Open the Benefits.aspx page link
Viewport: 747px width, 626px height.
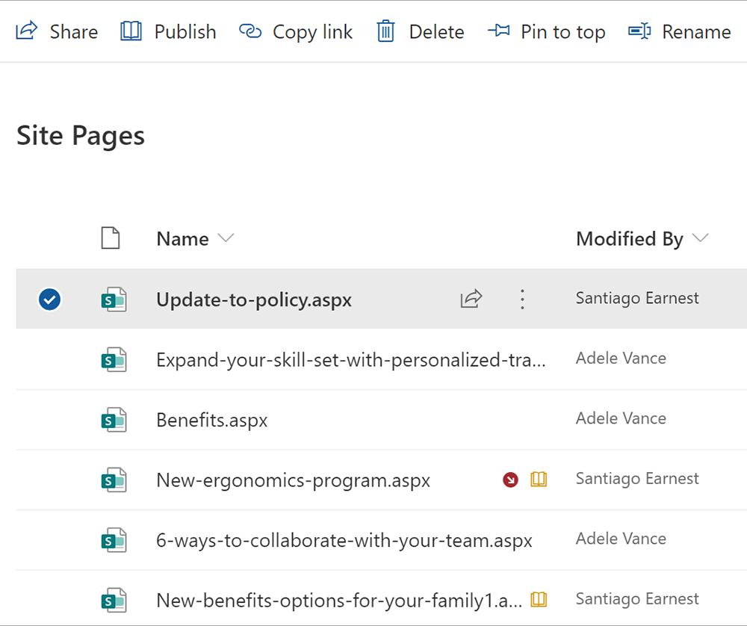211,420
